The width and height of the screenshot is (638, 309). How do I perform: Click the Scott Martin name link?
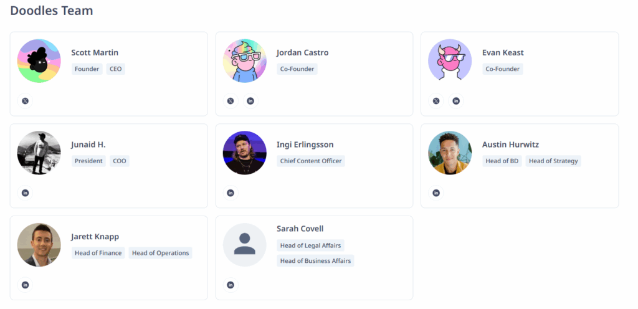[x=95, y=52]
